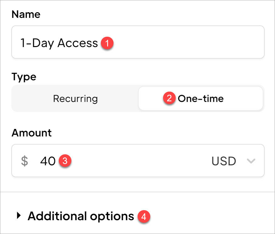
Task: Click the dollar sign currency symbol
Action: [25, 161]
